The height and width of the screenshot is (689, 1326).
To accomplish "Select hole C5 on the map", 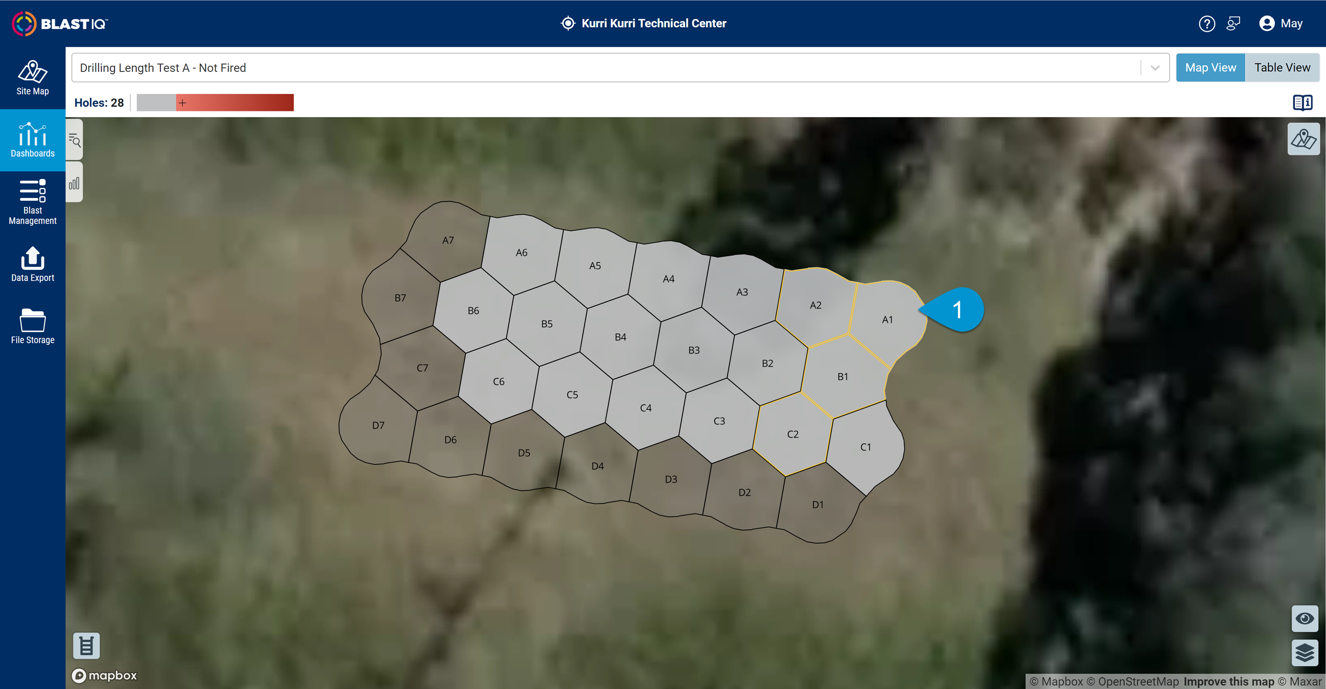I will (572, 395).
